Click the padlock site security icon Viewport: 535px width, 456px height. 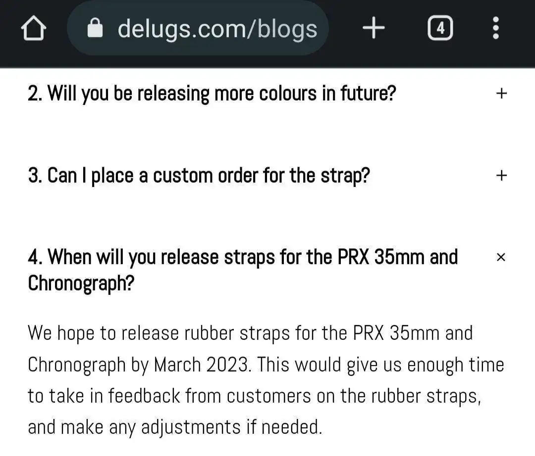(x=95, y=29)
